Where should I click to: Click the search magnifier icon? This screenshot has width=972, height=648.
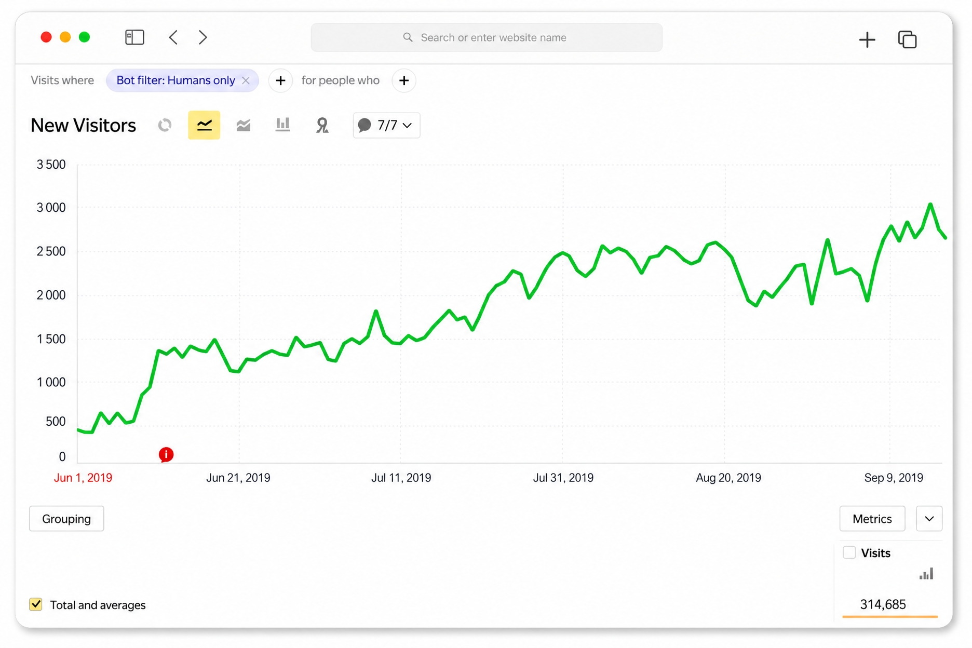(408, 37)
